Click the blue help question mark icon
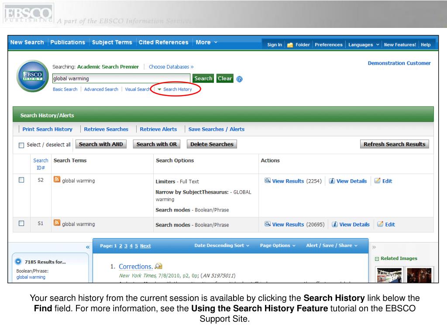 pyautogui.click(x=240, y=79)
